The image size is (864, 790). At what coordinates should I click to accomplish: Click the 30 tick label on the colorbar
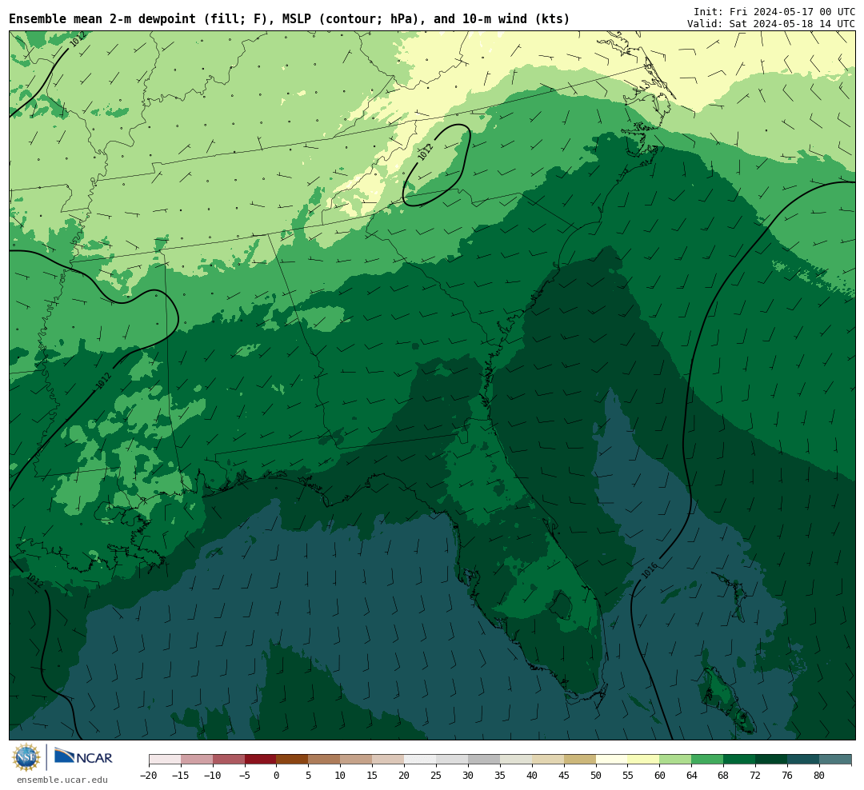point(468,775)
